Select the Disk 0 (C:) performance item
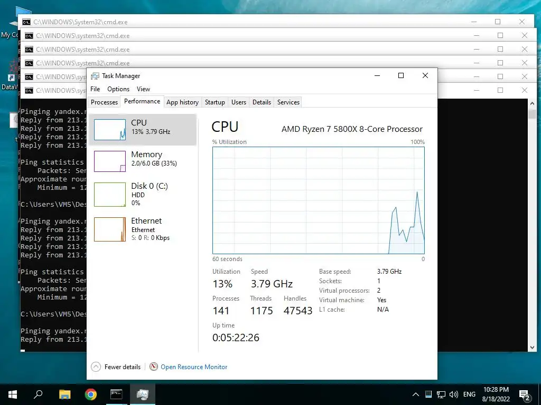This screenshot has height=405, width=541. [143, 194]
